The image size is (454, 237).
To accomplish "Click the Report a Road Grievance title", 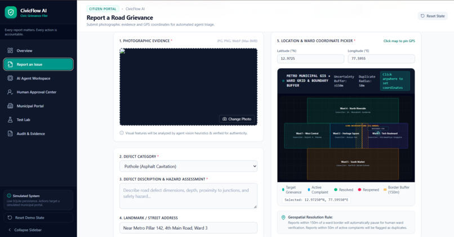I will [x=119, y=17].
